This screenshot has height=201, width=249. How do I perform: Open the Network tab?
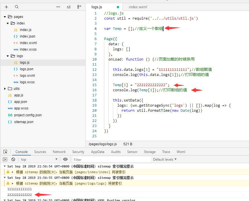(x=59, y=152)
